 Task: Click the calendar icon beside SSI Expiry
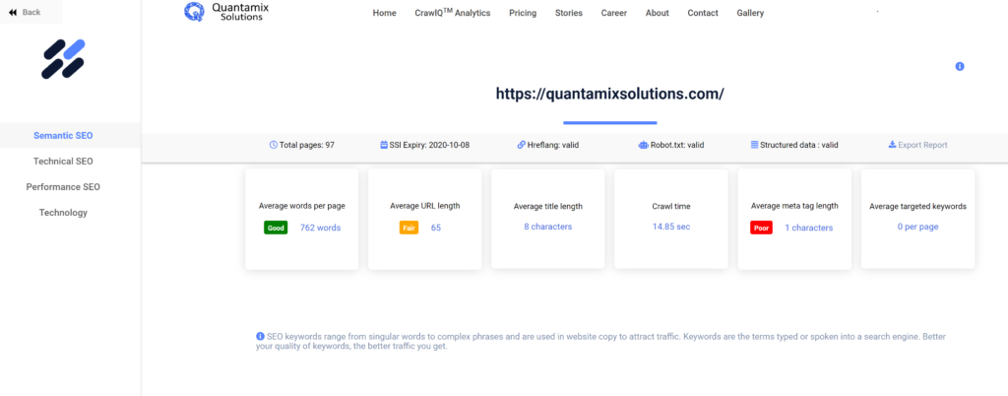click(x=384, y=145)
